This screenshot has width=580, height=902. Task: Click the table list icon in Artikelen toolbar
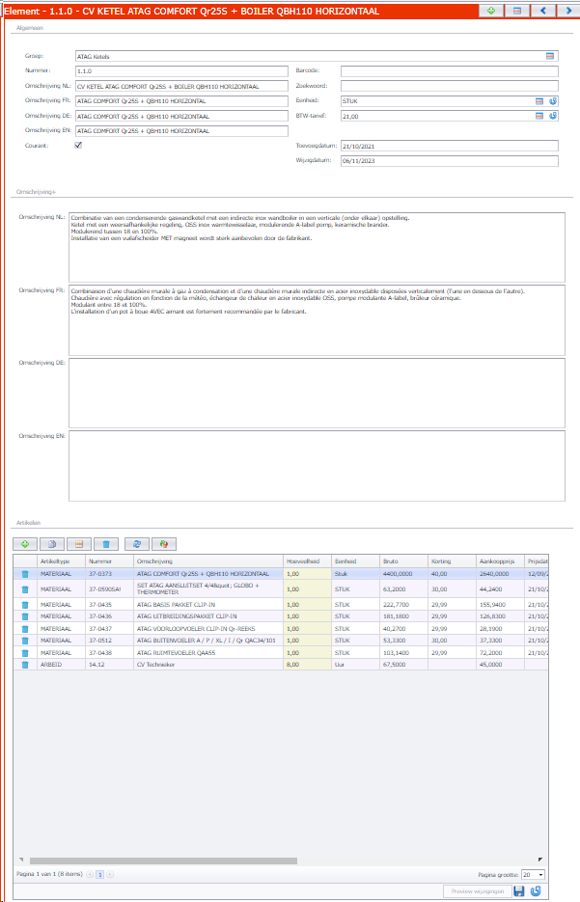pos(79,544)
